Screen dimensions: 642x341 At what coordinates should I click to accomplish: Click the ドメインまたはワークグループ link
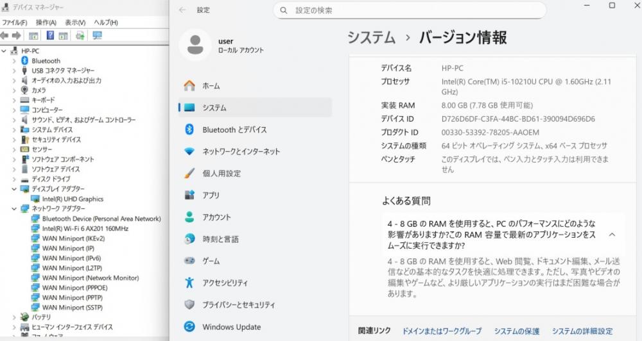click(x=441, y=331)
